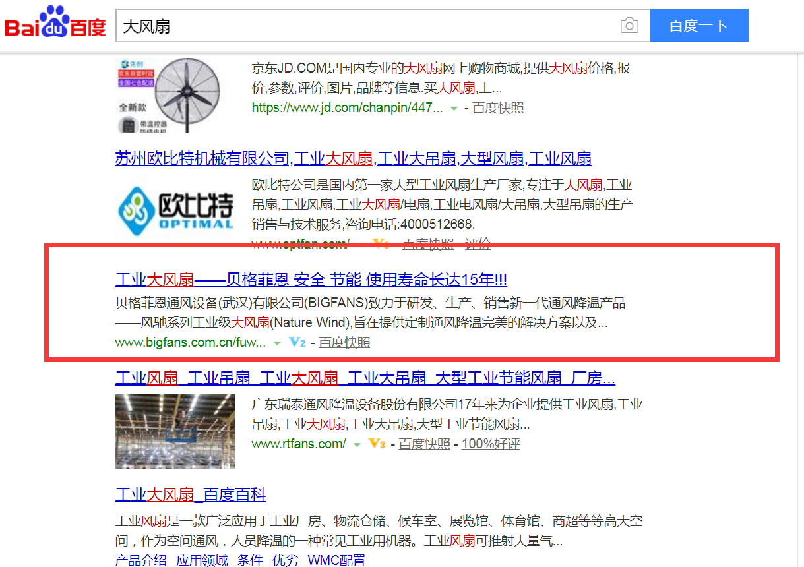
Task: Open 百度快照 for the rtfans result
Action: click(425, 444)
